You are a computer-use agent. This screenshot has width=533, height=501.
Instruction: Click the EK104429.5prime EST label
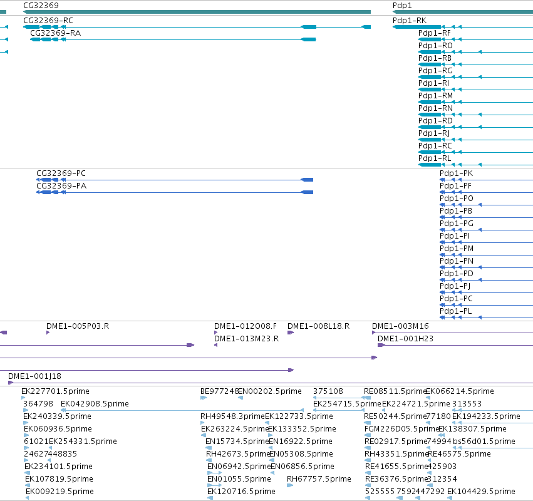pos(482,492)
